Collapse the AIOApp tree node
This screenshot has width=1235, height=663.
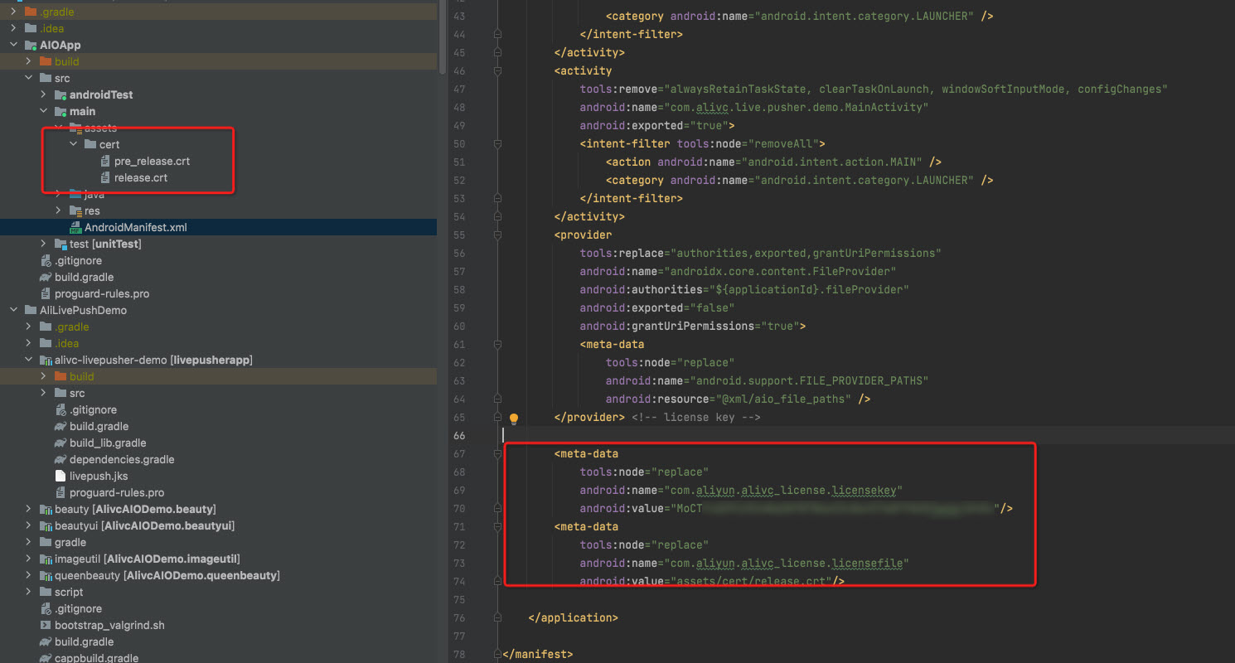click(x=14, y=45)
